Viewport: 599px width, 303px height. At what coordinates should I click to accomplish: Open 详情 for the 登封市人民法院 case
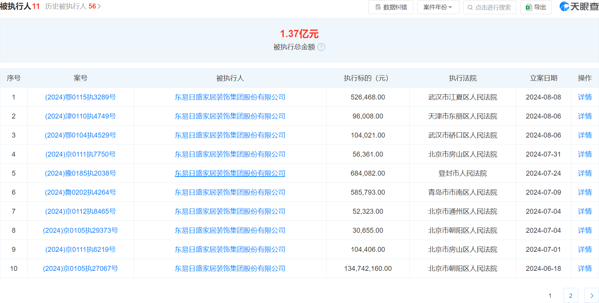tap(585, 173)
